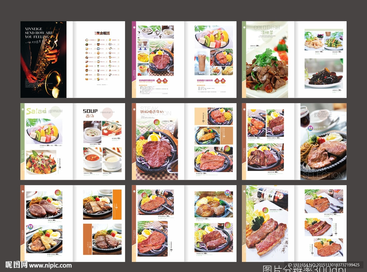
Task: Click the '昵图网' logo
Action: pos(16,265)
